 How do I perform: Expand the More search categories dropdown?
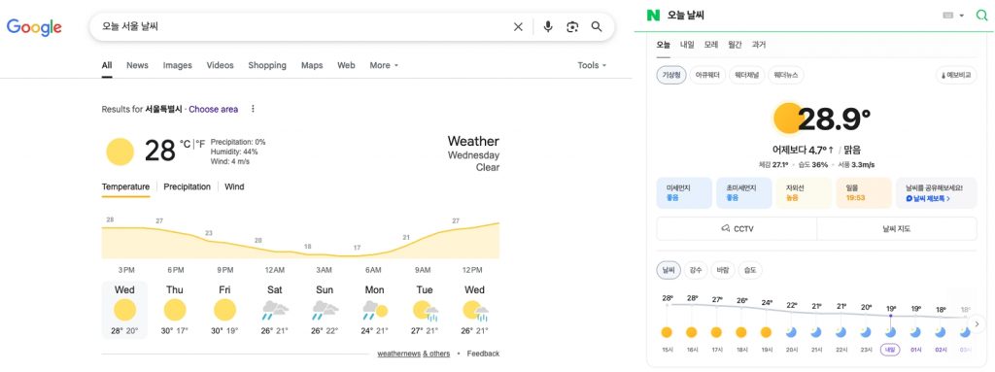point(384,65)
